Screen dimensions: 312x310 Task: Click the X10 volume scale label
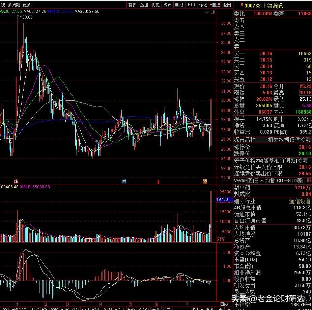click(x=220, y=240)
